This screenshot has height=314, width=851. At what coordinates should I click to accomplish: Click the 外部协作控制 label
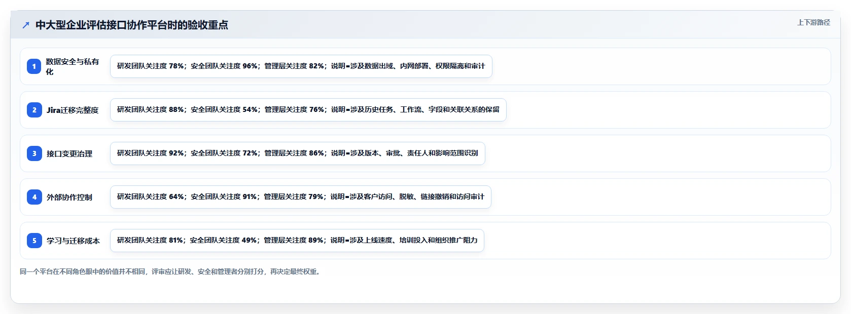pyautogui.click(x=69, y=197)
